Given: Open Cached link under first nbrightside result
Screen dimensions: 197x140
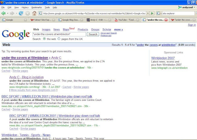Looking at the screenshot, I should point(6,71).
